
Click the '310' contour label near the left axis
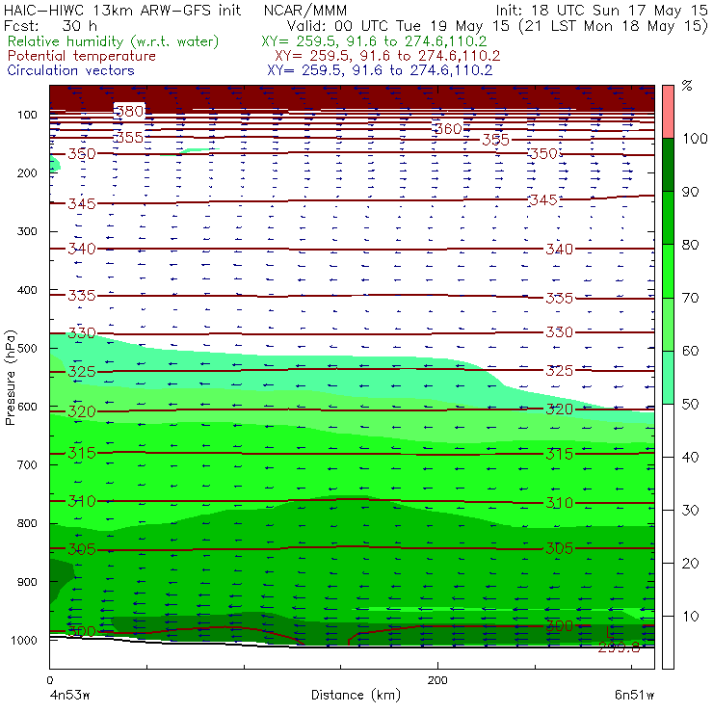[x=82, y=501]
